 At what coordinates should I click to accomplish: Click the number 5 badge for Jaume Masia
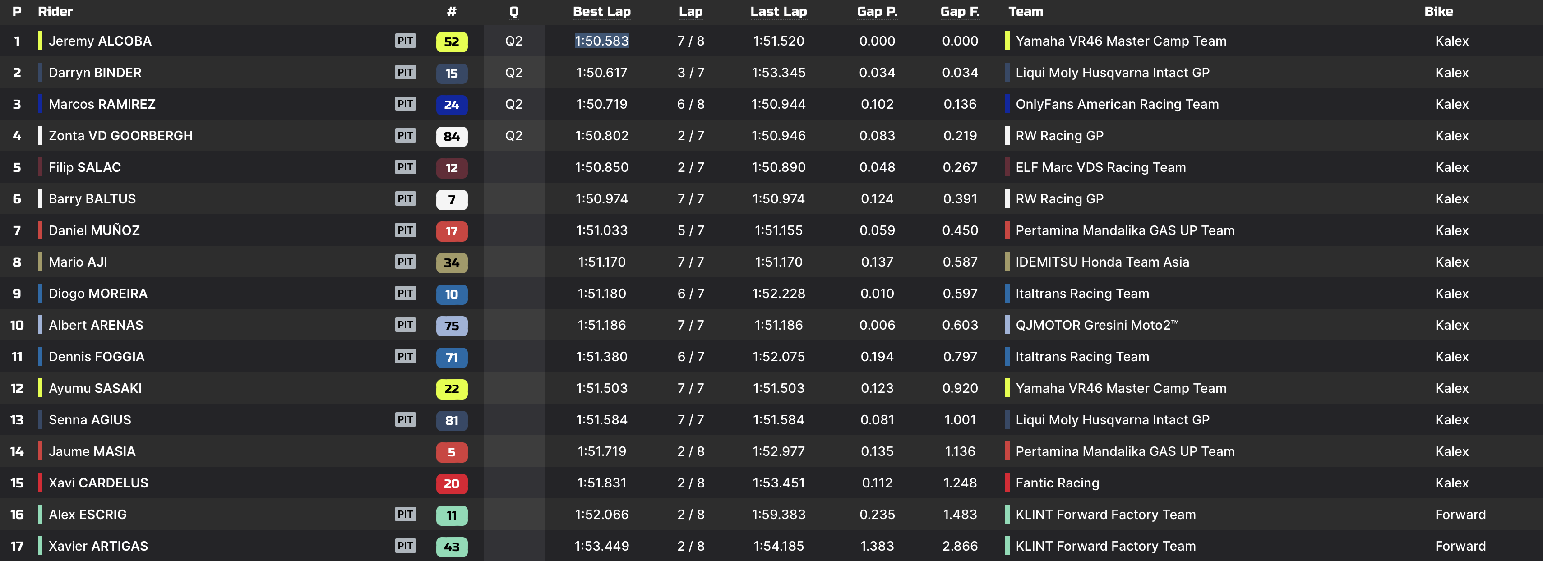tap(452, 452)
